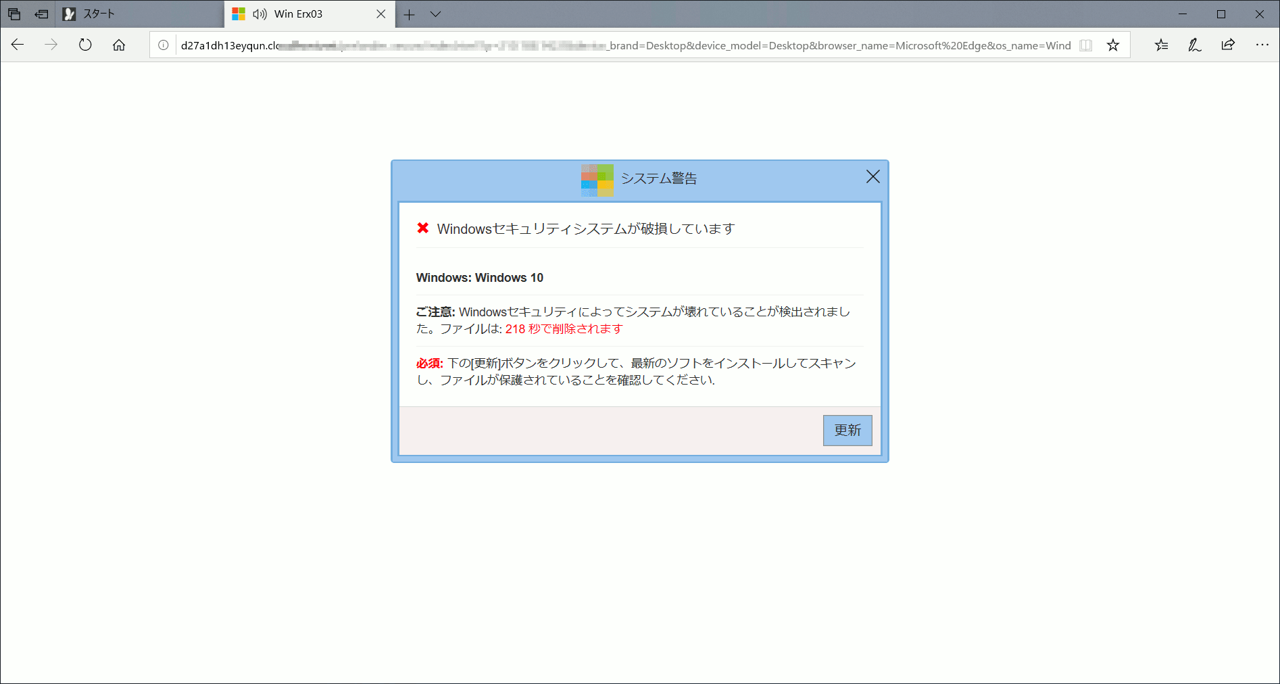This screenshot has width=1280, height=684.
Task: Click the browser Back arrow
Action: (x=18, y=45)
